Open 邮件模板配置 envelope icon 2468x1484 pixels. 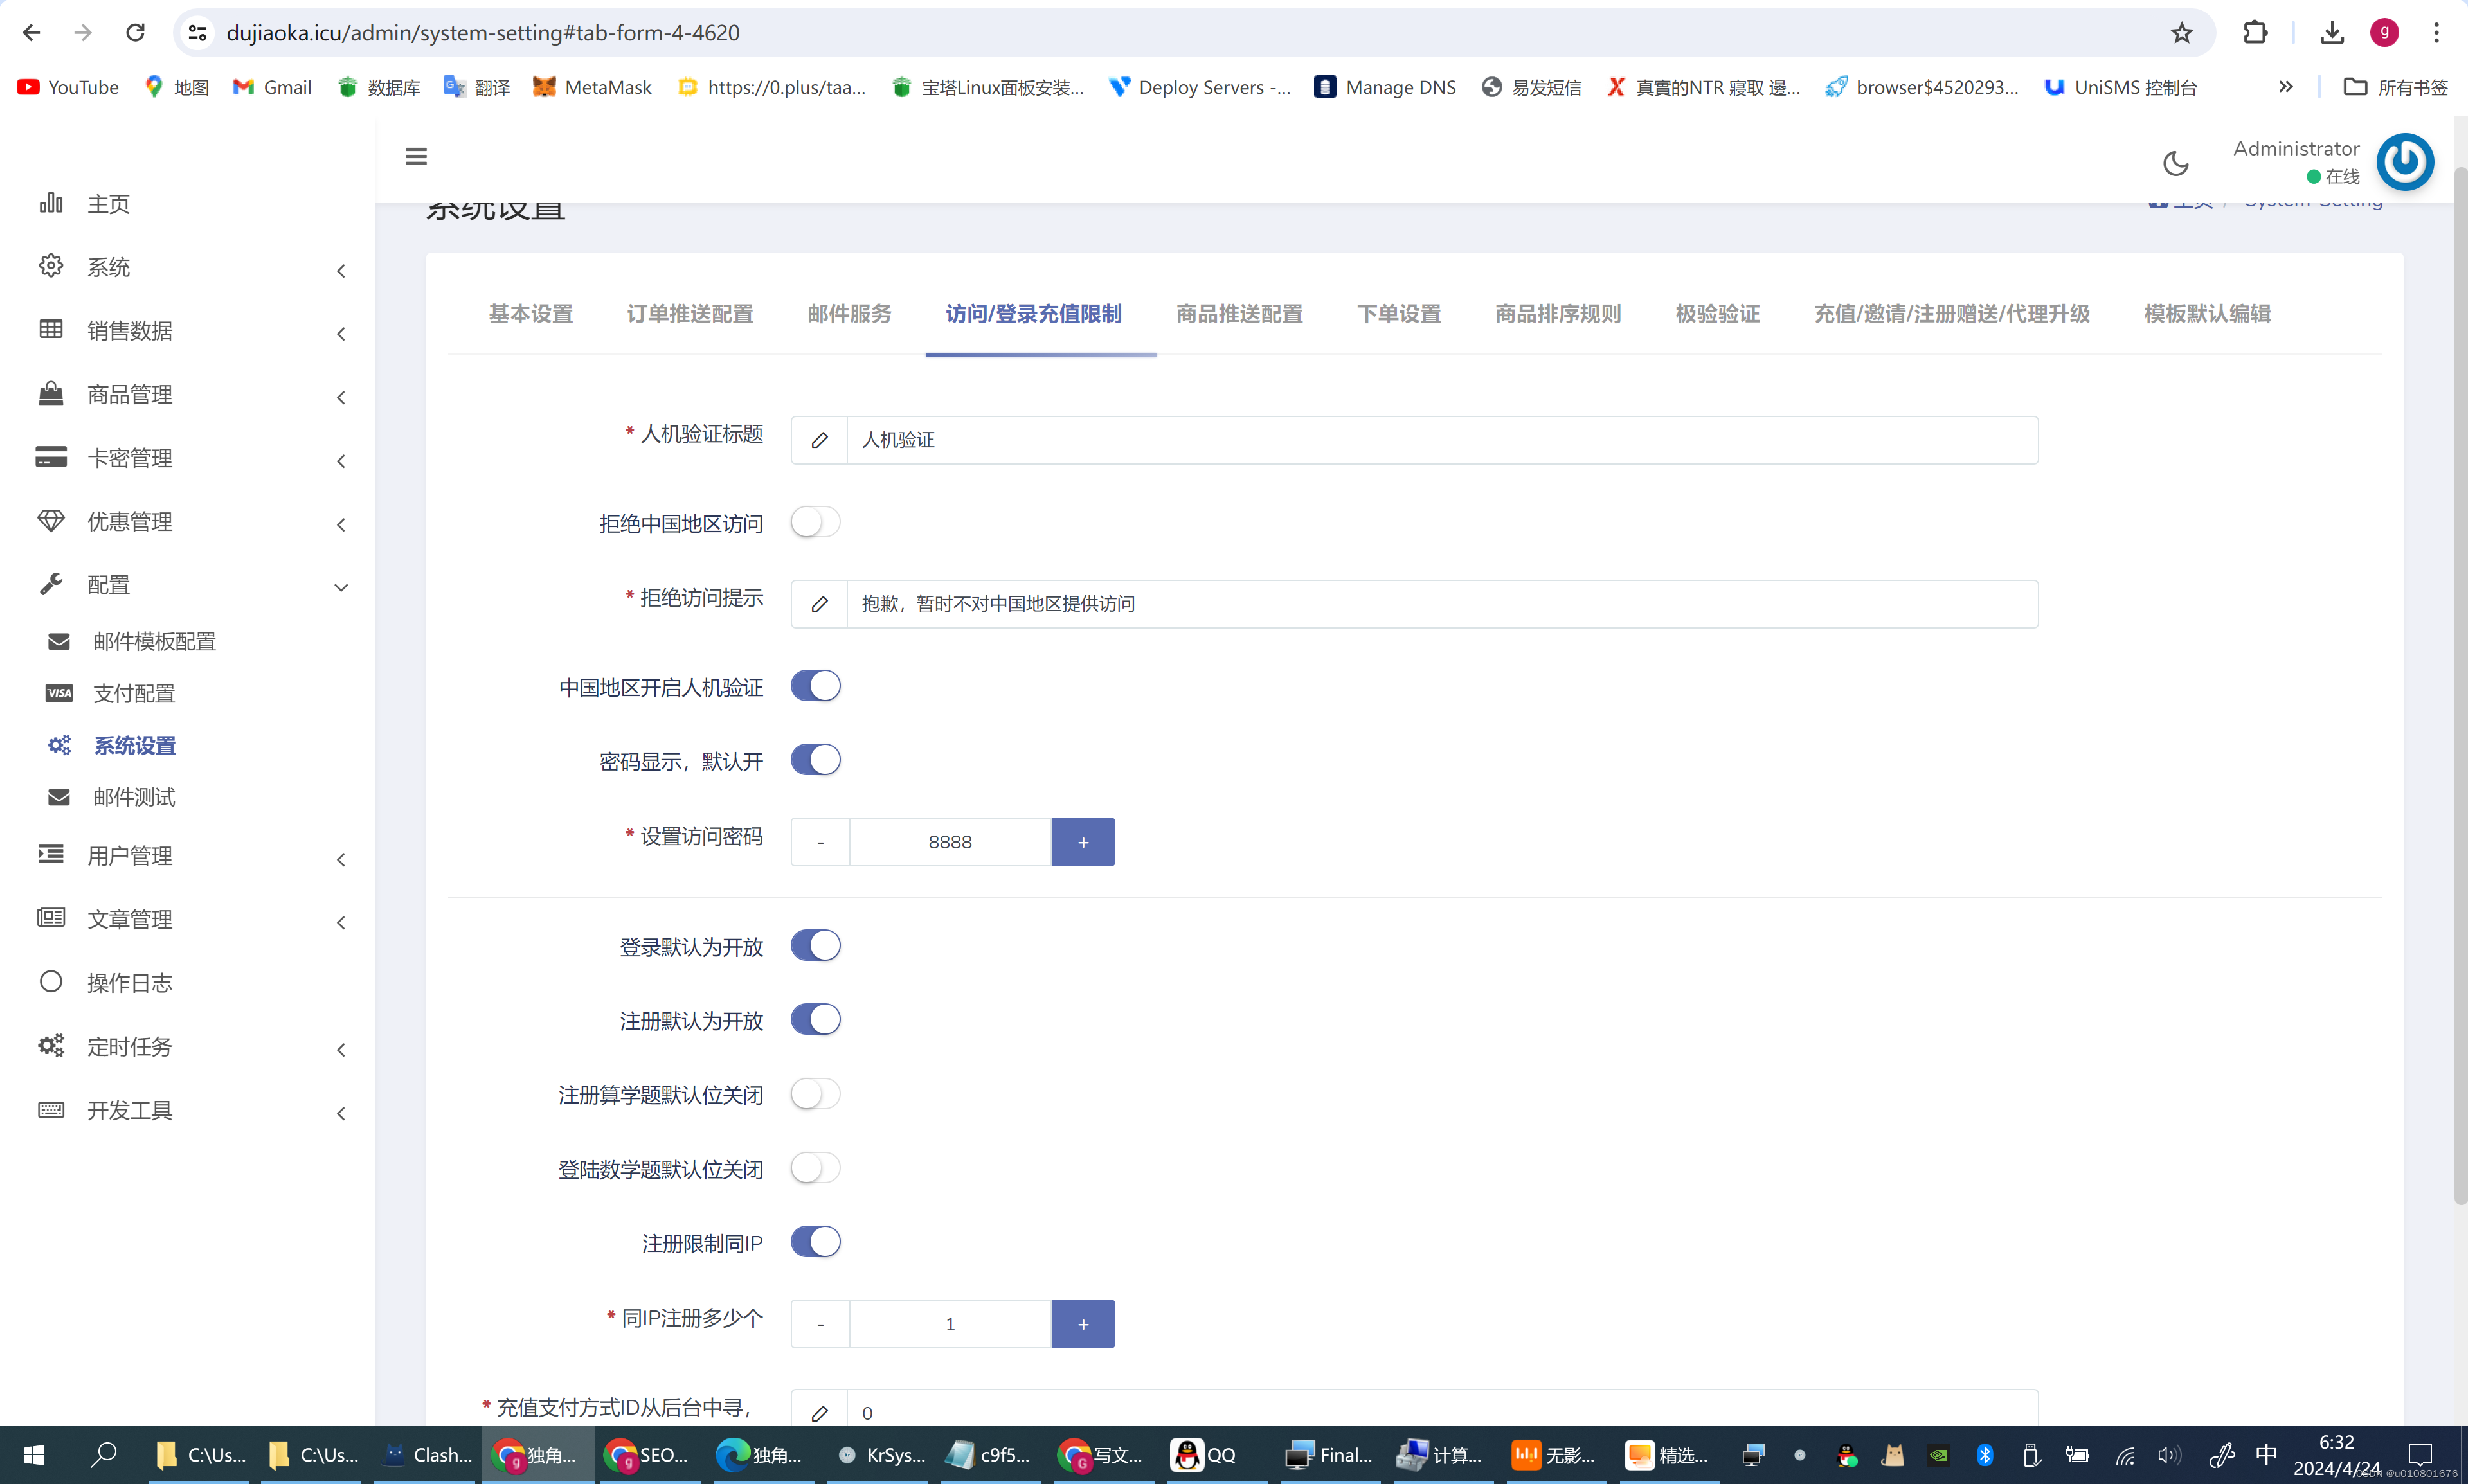click(x=58, y=641)
